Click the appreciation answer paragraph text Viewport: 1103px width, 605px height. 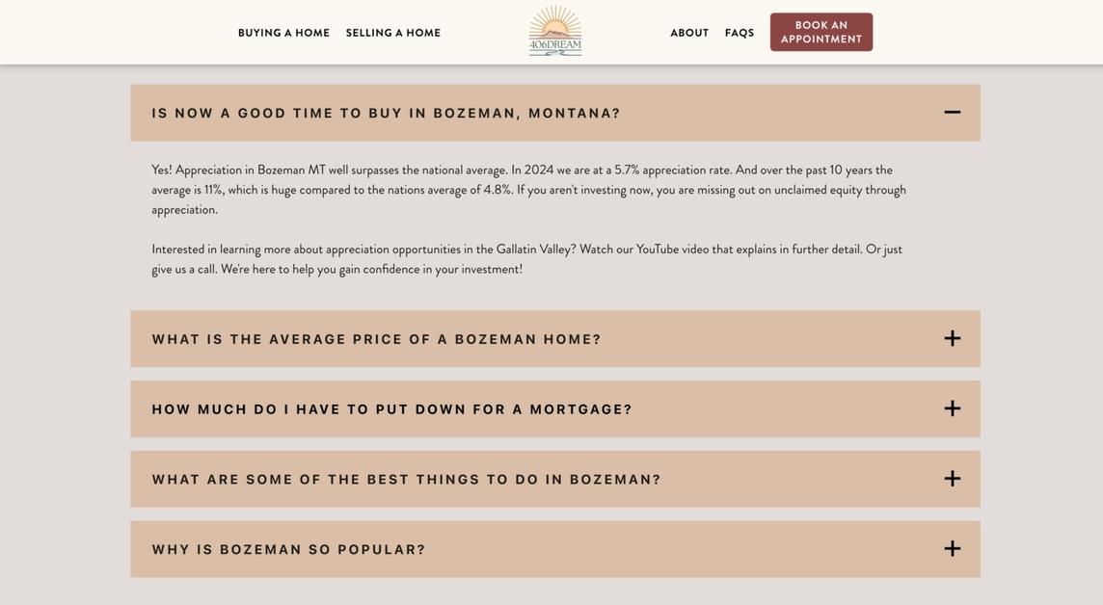click(528, 190)
